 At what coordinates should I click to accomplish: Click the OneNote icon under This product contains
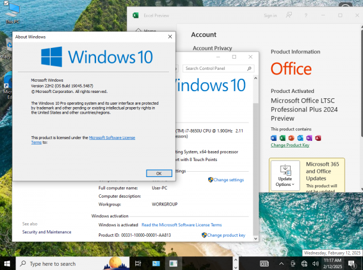tap(309, 138)
